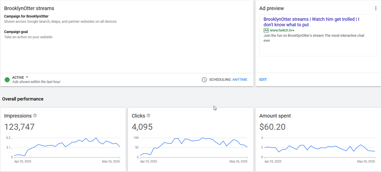Click the Impressions help question-mark icon
This screenshot has height=172, width=381.
[35, 116]
